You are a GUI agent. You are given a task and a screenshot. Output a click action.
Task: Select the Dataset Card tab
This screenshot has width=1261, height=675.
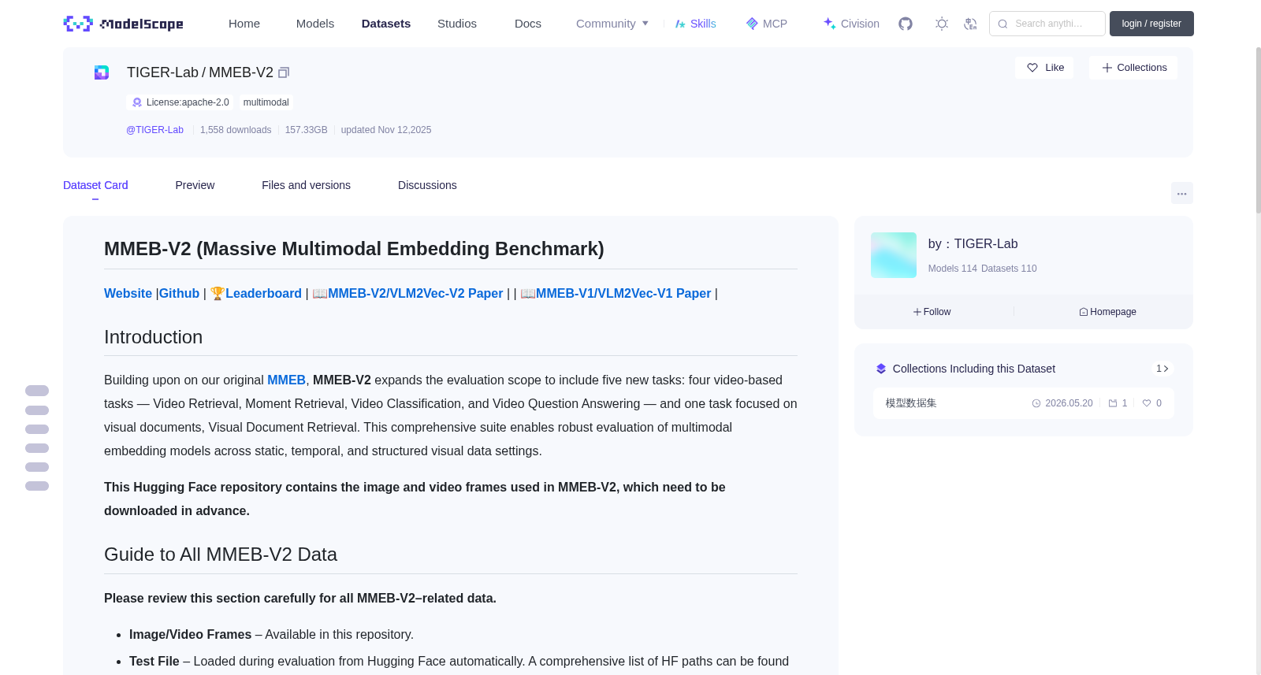95,185
